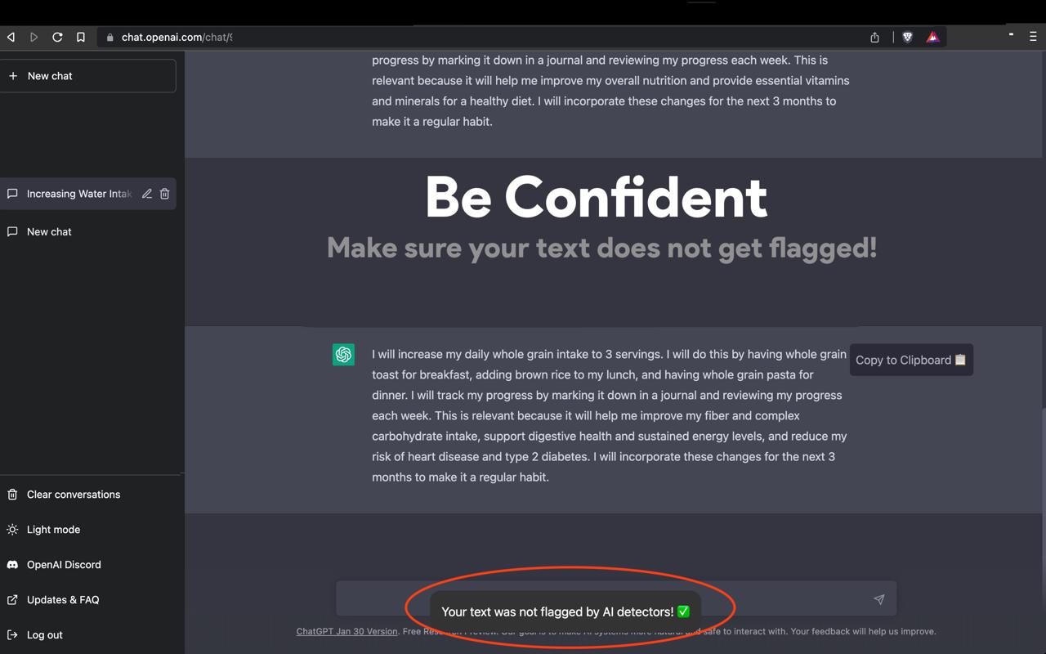
Task: Delete the Increasing Water Intake chat
Action: [164, 194]
